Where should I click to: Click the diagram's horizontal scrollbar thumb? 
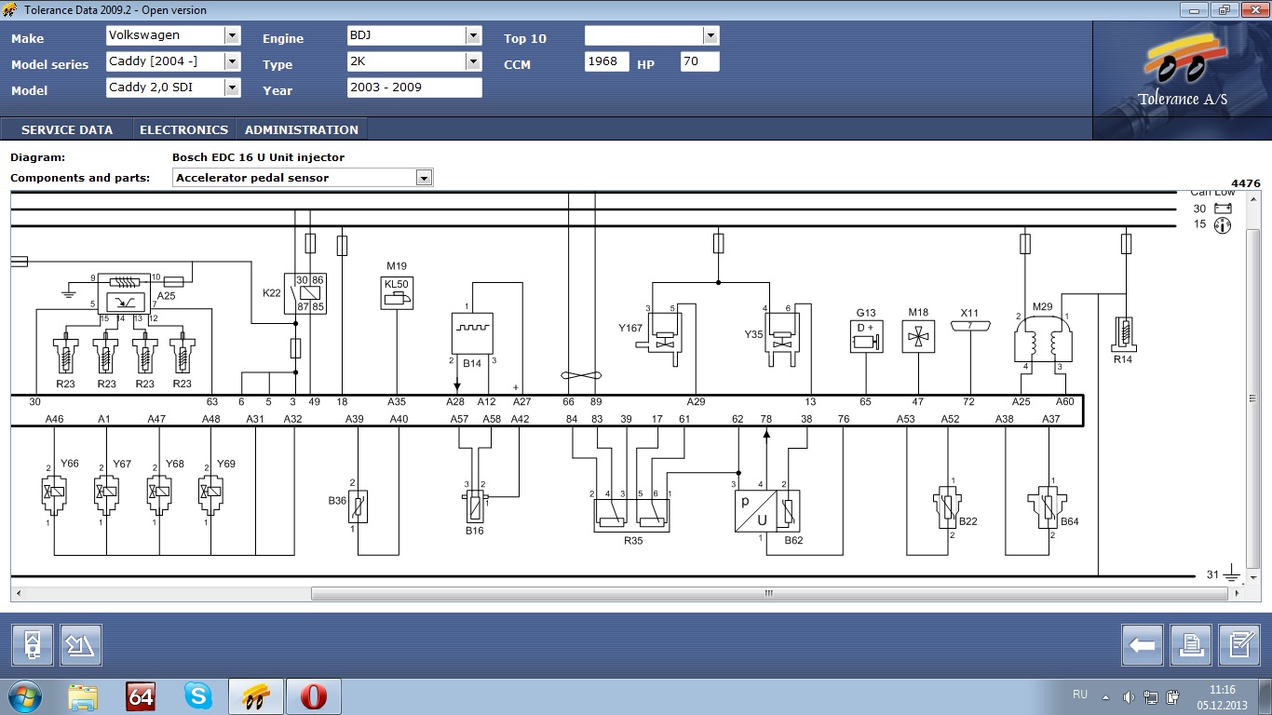pyautogui.click(x=768, y=593)
